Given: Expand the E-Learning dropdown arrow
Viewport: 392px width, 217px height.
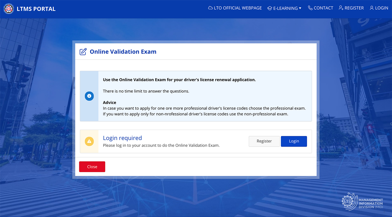Looking at the screenshot, I should coord(300,8).
